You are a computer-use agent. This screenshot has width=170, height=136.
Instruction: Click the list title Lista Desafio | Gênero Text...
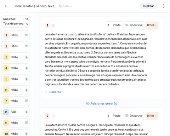pyautogui.click(x=35, y=6)
